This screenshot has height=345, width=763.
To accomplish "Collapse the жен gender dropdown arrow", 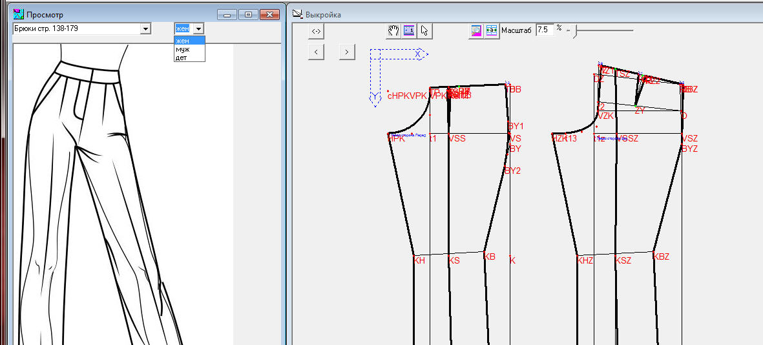I will pos(198,29).
